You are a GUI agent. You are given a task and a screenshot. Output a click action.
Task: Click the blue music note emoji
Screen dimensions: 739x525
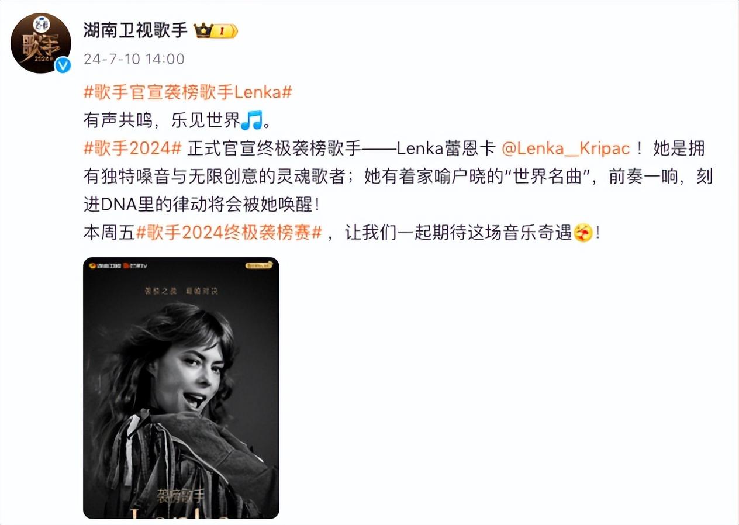click(x=251, y=120)
